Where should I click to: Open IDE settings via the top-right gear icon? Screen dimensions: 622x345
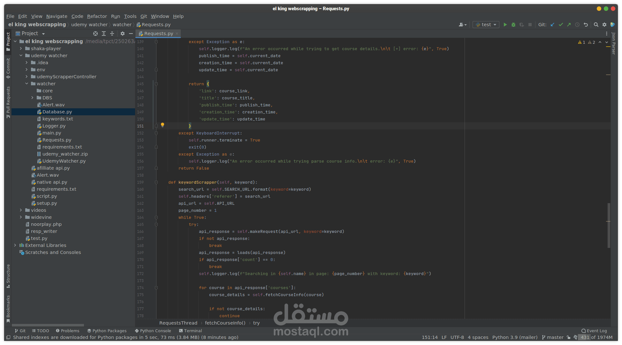click(604, 25)
